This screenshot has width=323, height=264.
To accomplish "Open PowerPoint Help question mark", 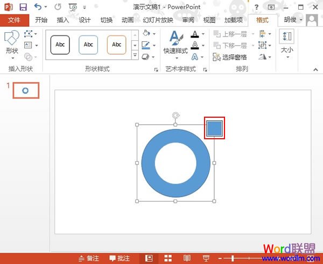I will tap(256, 7).
